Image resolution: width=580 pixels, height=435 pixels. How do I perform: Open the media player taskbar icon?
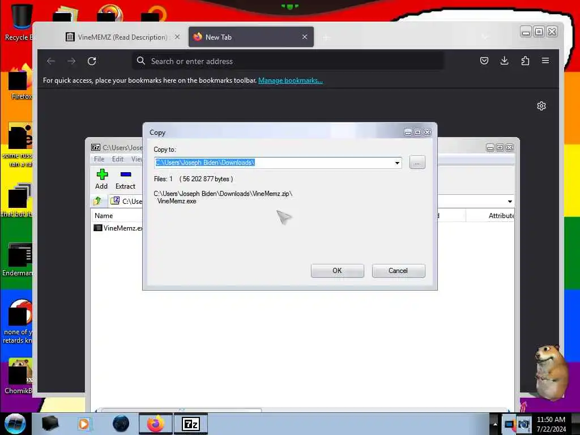click(84, 424)
